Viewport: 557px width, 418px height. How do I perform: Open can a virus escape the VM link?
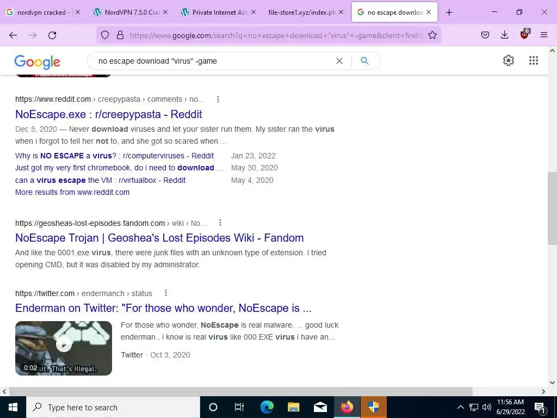[x=100, y=180]
